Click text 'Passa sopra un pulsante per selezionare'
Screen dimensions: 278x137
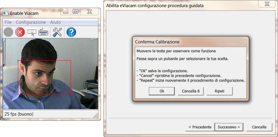pos(183,59)
